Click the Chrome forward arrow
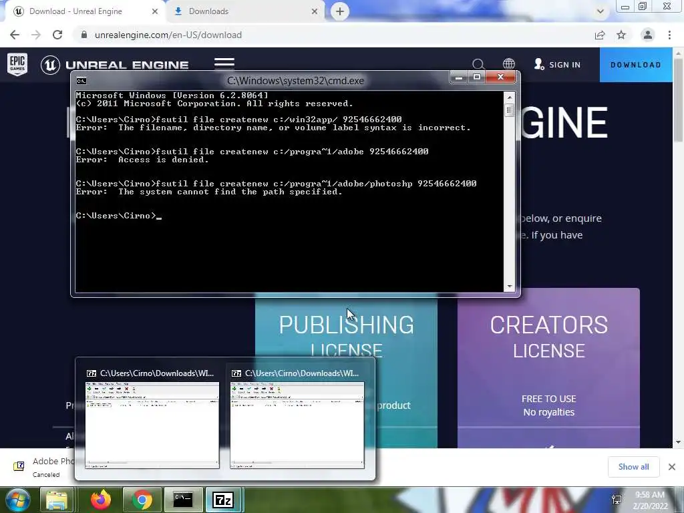This screenshot has height=513, width=684. [x=36, y=35]
